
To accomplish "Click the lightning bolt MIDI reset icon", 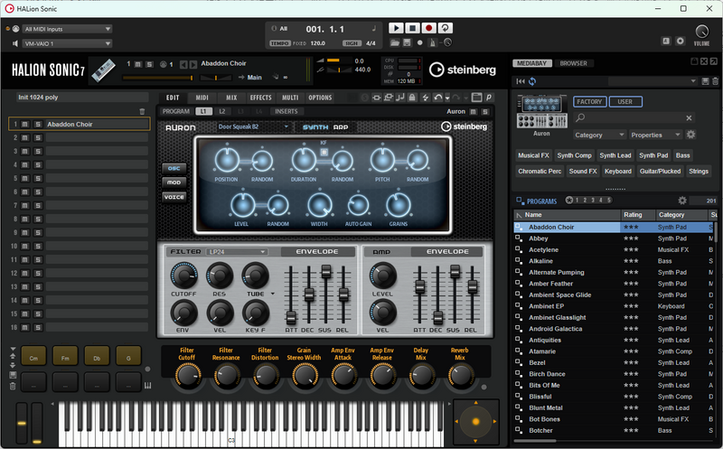I will pyautogui.click(x=425, y=98).
